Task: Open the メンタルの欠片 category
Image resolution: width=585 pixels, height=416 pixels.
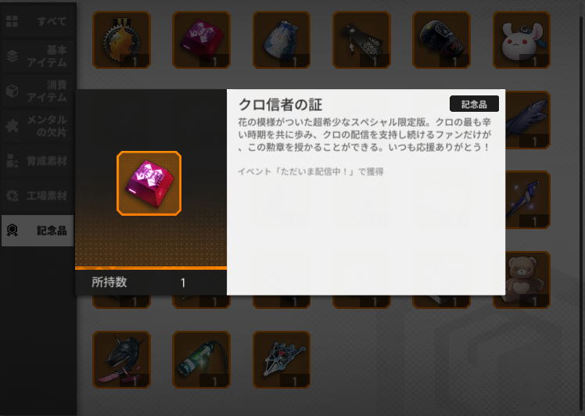Action: coord(38,126)
